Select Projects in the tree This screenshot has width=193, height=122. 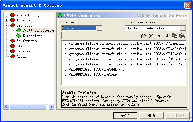click(25, 25)
